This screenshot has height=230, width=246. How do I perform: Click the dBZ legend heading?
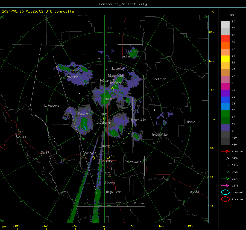[x=232, y=14]
